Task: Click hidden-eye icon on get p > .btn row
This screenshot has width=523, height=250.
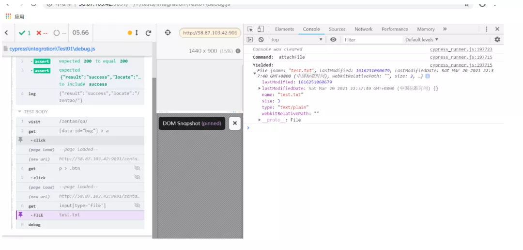Action: [x=137, y=168]
